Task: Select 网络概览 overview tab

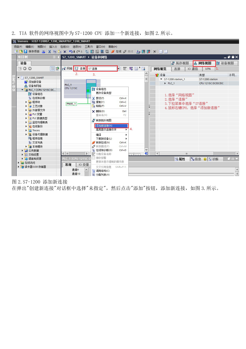Action: 160,69
